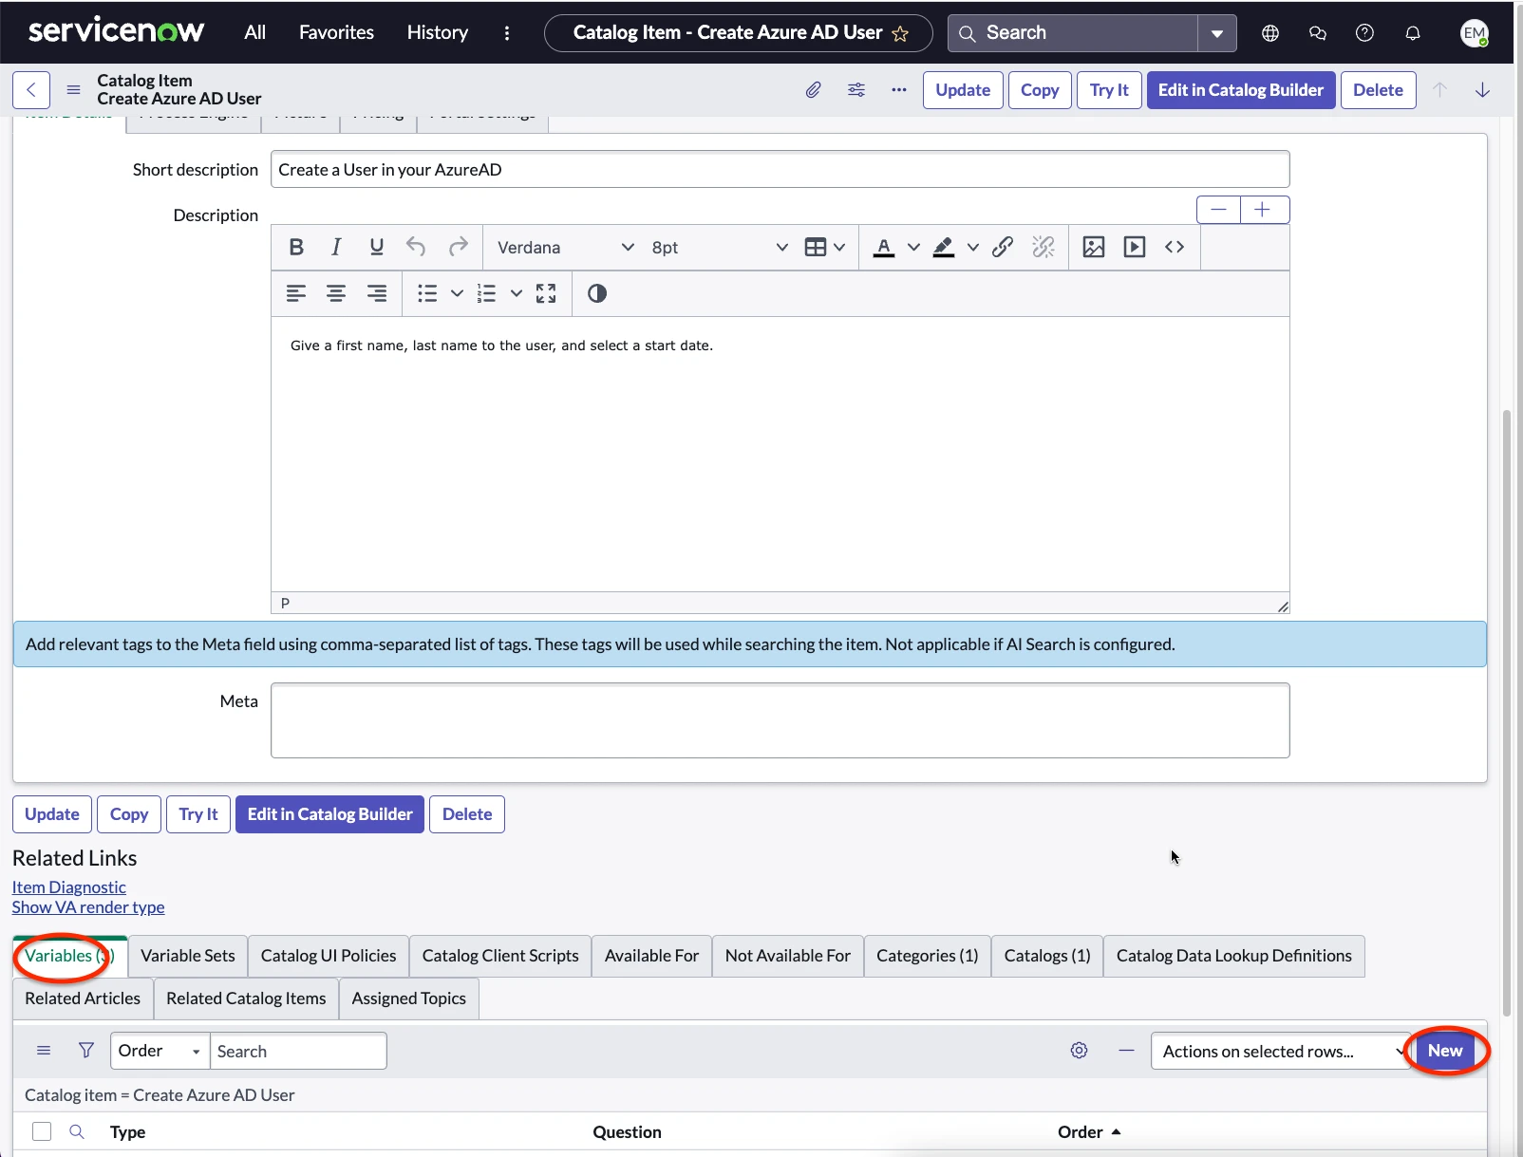Open the source code editor icon
The height and width of the screenshot is (1157, 1523).
pyautogui.click(x=1175, y=248)
